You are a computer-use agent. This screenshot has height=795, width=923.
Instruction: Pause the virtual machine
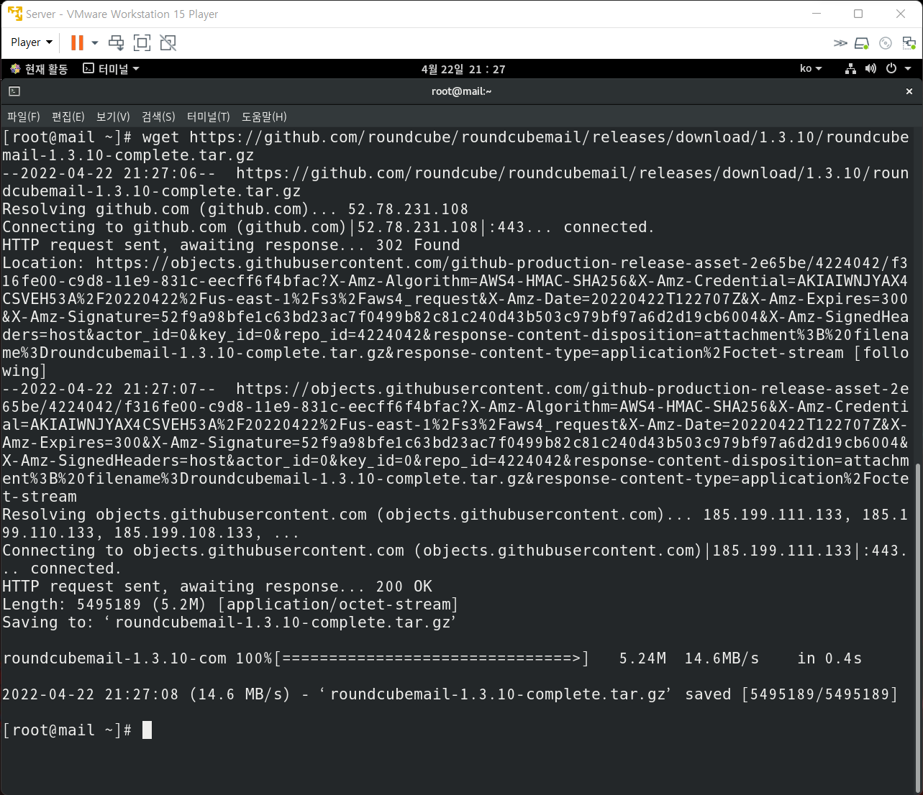click(x=77, y=43)
